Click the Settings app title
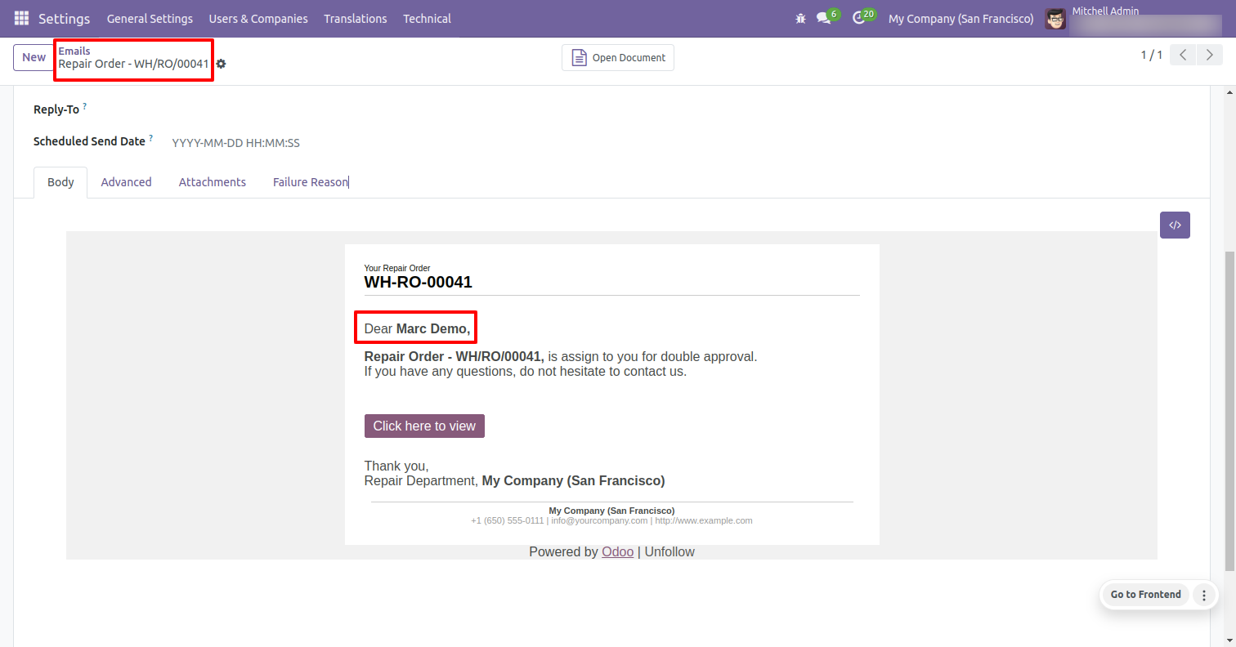The image size is (1236, 647). (x=64, y=18)
